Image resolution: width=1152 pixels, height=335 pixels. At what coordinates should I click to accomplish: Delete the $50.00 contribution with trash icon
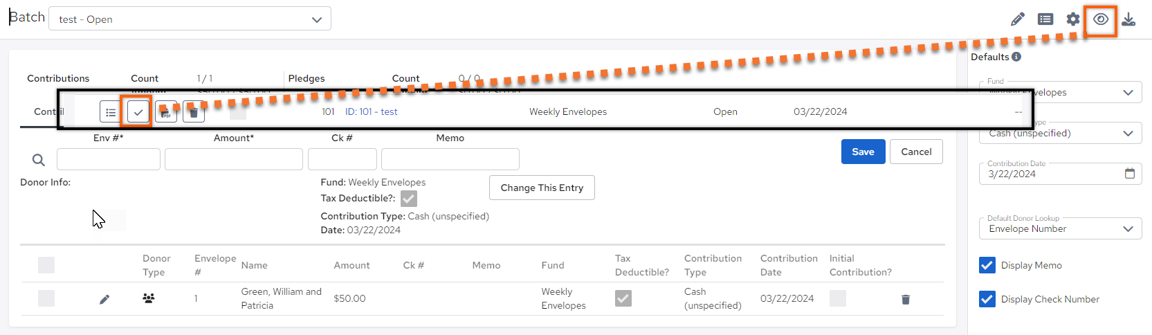click(x=906, y=300)
